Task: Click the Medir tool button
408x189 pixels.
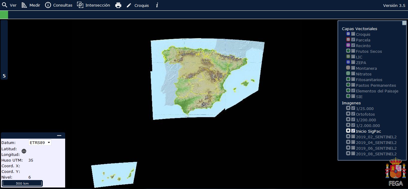Action: (31, 5)
